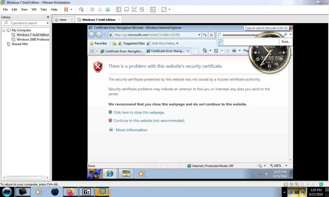Click the 7-Zip icon on host taskbar
This screenshot has width=329, height=197.
point(86,192)
